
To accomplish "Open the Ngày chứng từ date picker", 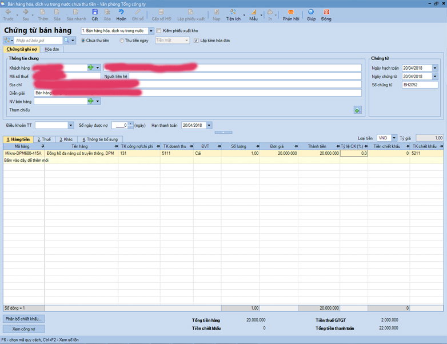I will (x=435, y=77).
